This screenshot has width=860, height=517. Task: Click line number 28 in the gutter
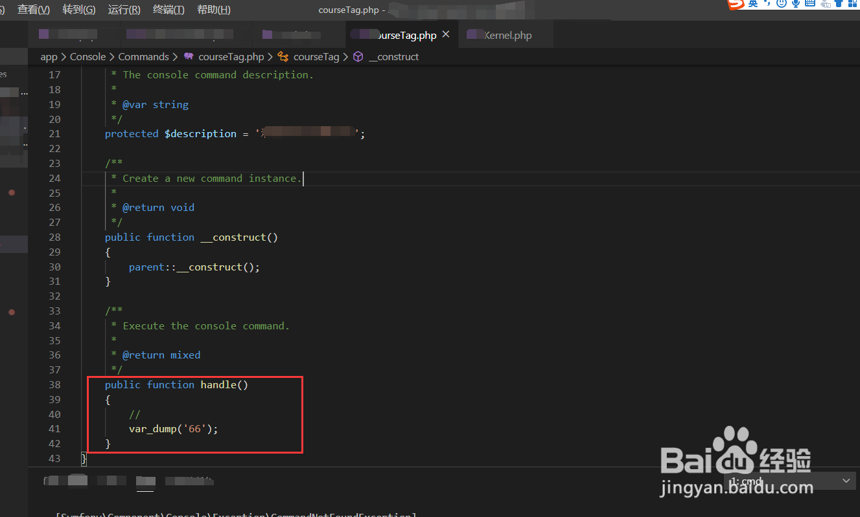click(x=54, y=237)
